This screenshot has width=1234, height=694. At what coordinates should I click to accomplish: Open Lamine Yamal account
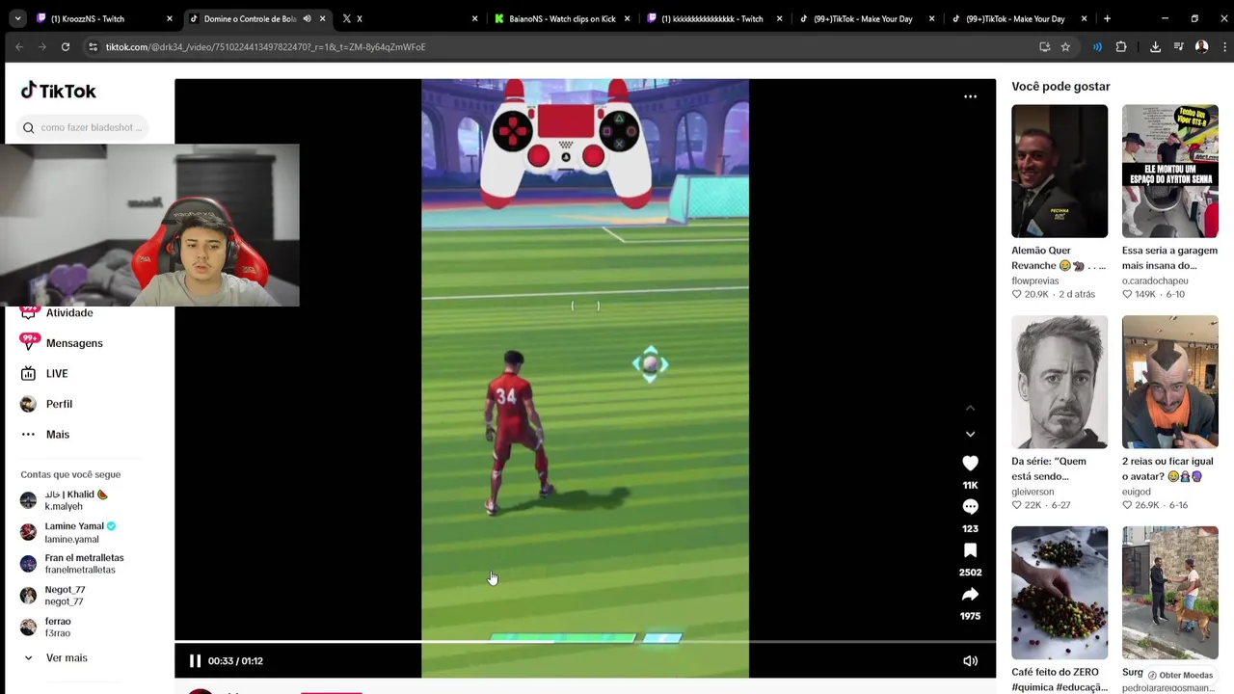coord(77,532)
